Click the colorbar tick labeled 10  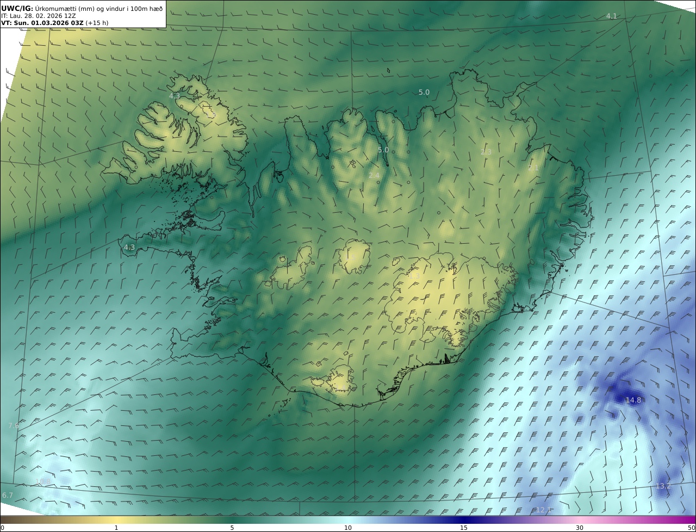348,528
